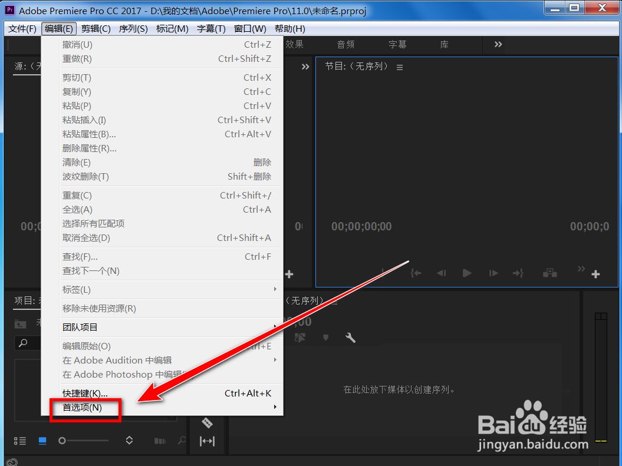Choose 快捷键(K)... from the Edit menu

[170, 393]
